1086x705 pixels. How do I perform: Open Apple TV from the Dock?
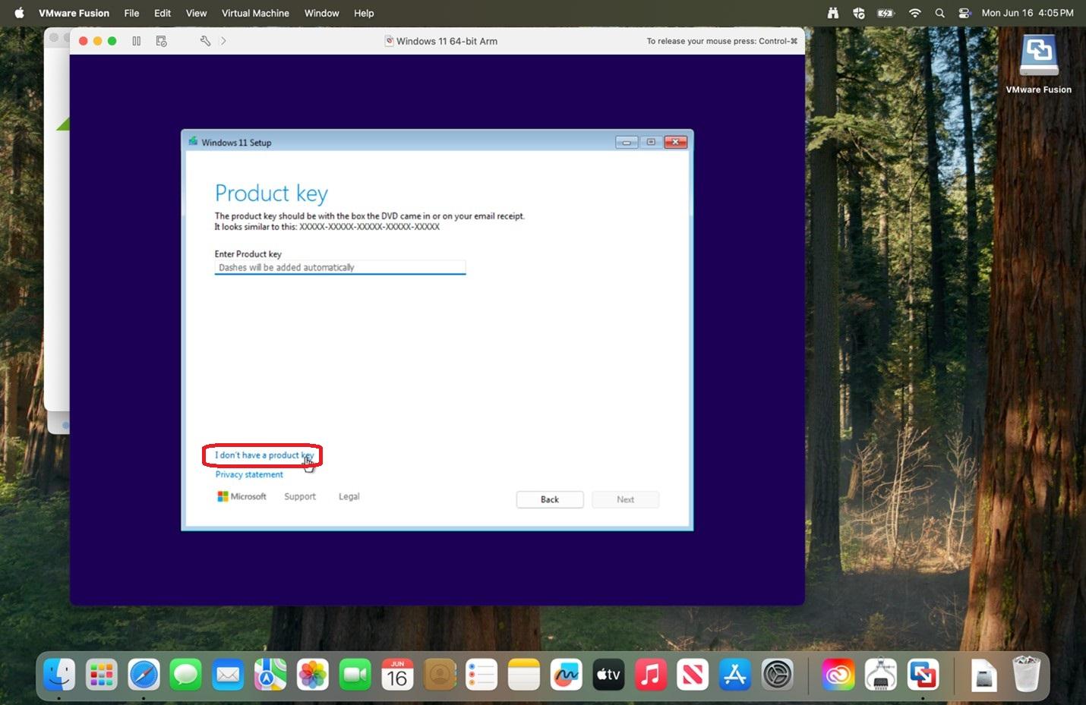(608, 674)
